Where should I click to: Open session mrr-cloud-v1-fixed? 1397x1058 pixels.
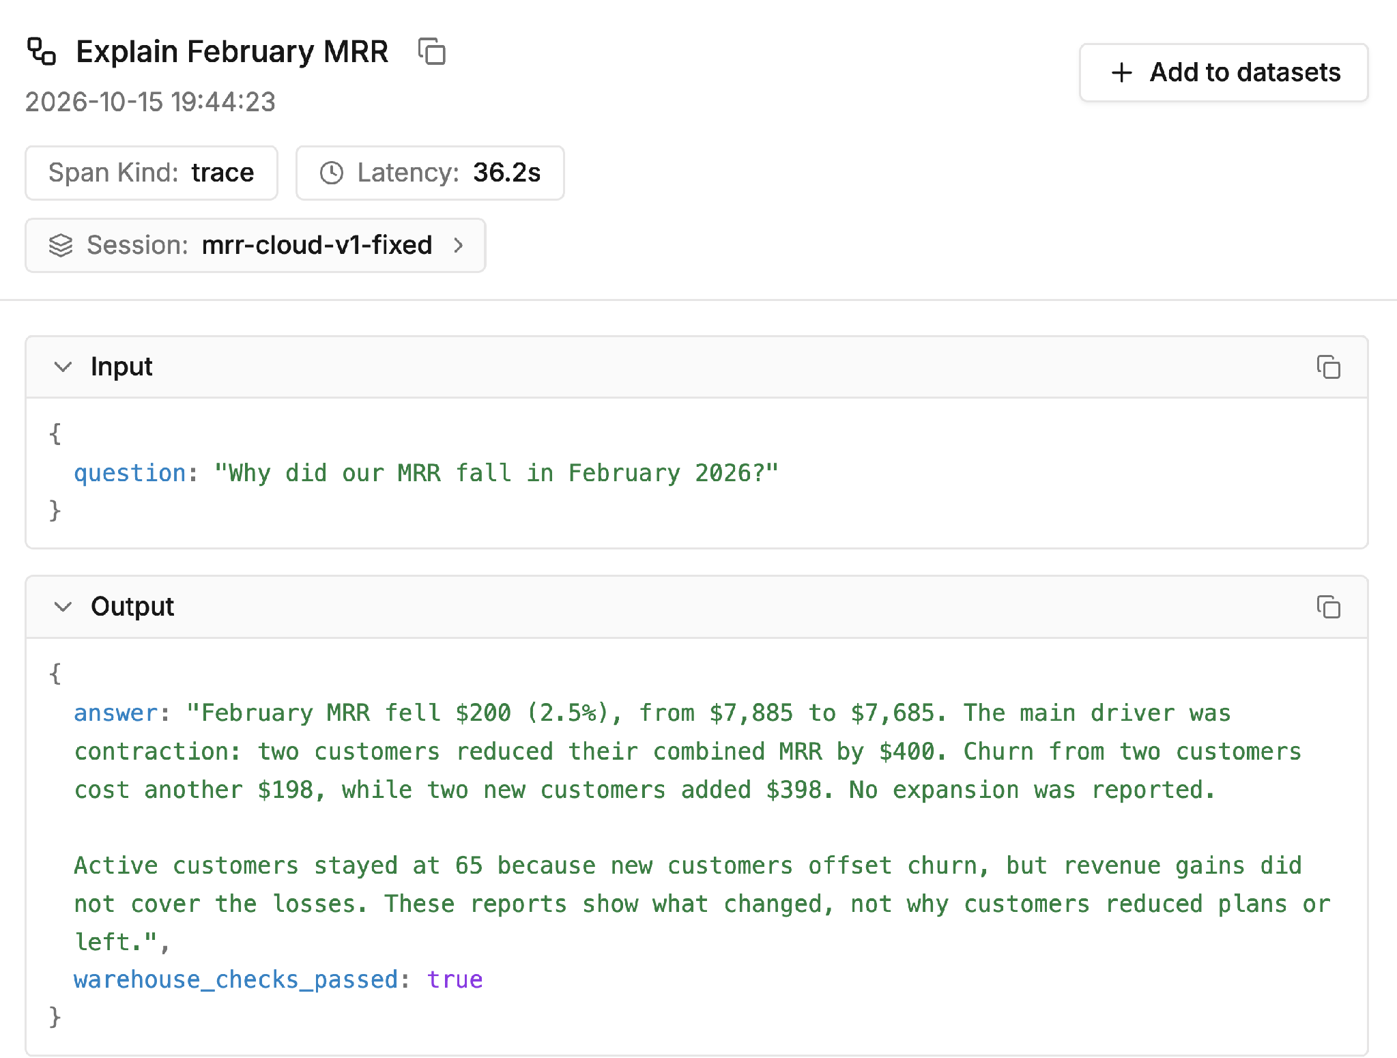(255, 245)
